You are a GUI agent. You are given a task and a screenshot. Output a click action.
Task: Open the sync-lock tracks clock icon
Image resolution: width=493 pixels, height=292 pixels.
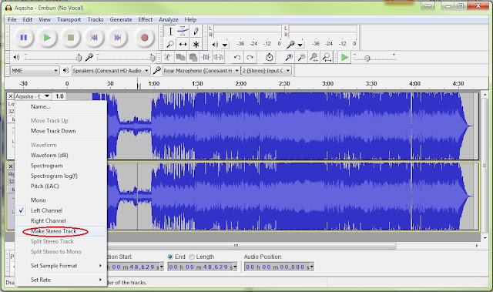click(269, 57)
